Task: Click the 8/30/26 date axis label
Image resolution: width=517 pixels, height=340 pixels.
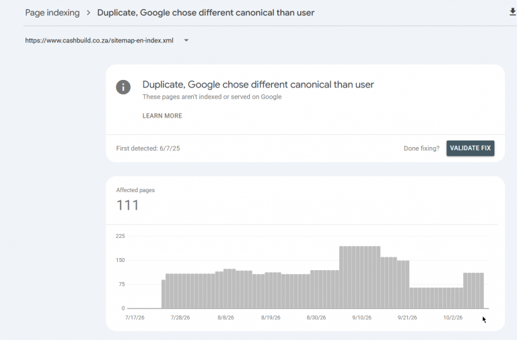Action: pyautogui.click(x=316, y=318)
